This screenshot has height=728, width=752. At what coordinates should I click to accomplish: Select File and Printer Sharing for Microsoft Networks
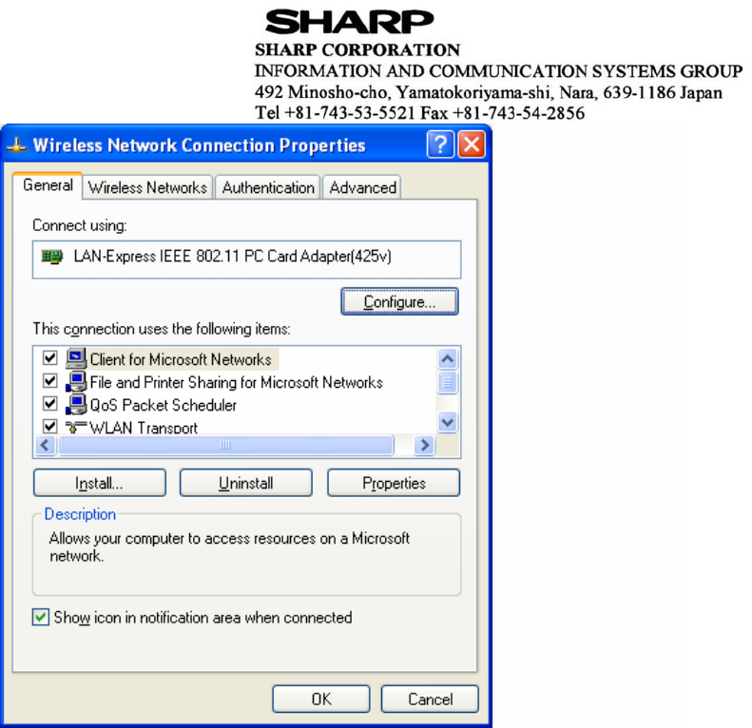(x=236, y=382)
